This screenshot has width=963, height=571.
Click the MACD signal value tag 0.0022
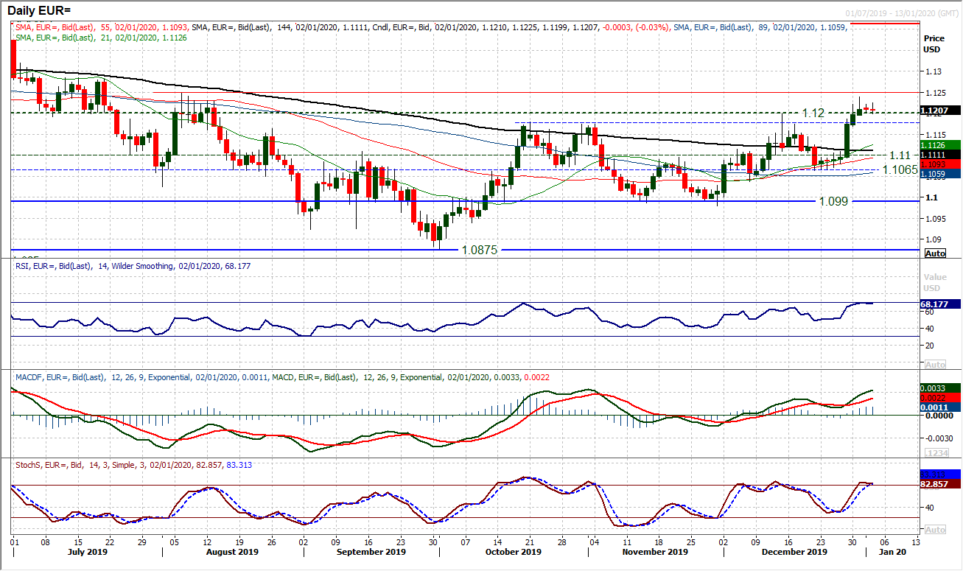[941, 398]
